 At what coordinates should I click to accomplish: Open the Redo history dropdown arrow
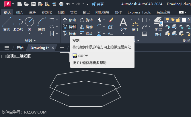pyautogui.click(x=83, y=4)
